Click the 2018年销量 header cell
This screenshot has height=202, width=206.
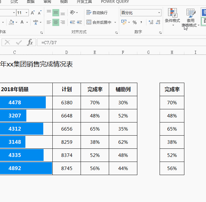26,89
